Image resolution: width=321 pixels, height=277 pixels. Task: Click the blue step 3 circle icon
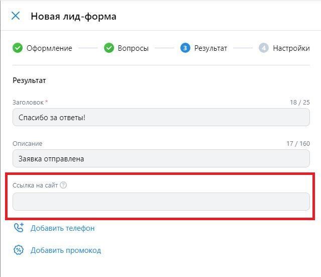185,48
